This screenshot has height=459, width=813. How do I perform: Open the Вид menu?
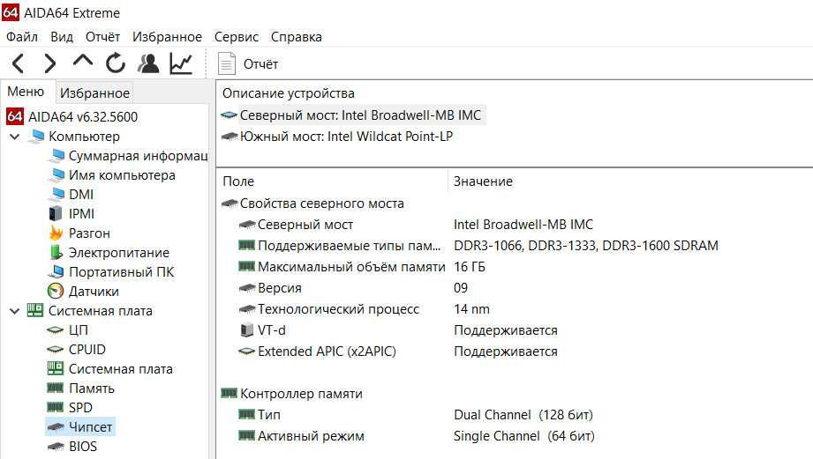coord(62,37)
